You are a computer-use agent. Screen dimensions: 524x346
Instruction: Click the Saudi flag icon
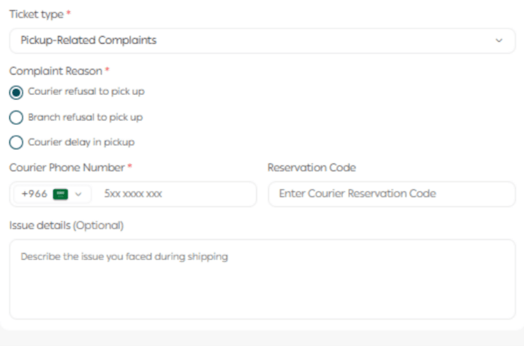coord(60,194)
